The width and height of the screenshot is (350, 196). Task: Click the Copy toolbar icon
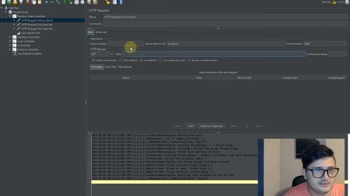pyautogui.click(x=34, y=2)
